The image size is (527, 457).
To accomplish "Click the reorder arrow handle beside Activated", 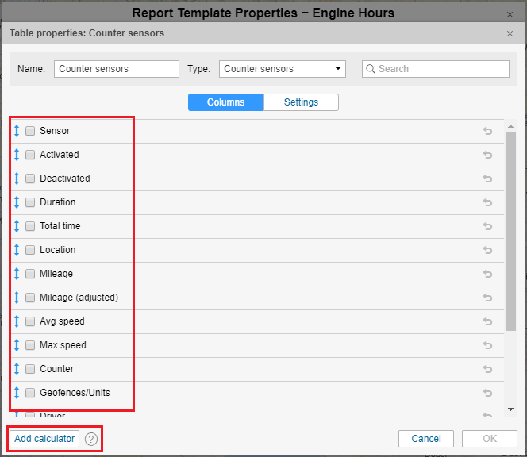I will [x=17, y=155].
